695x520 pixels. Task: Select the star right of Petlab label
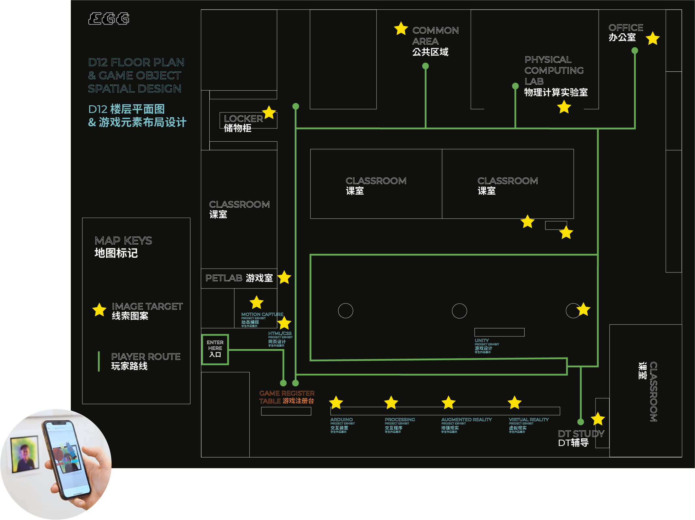pyautogui.click(x=284, y=278)
